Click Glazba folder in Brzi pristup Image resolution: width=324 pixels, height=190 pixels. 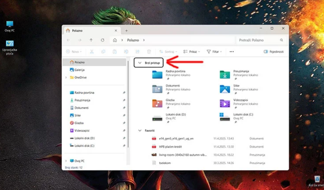tap(172, 104)
